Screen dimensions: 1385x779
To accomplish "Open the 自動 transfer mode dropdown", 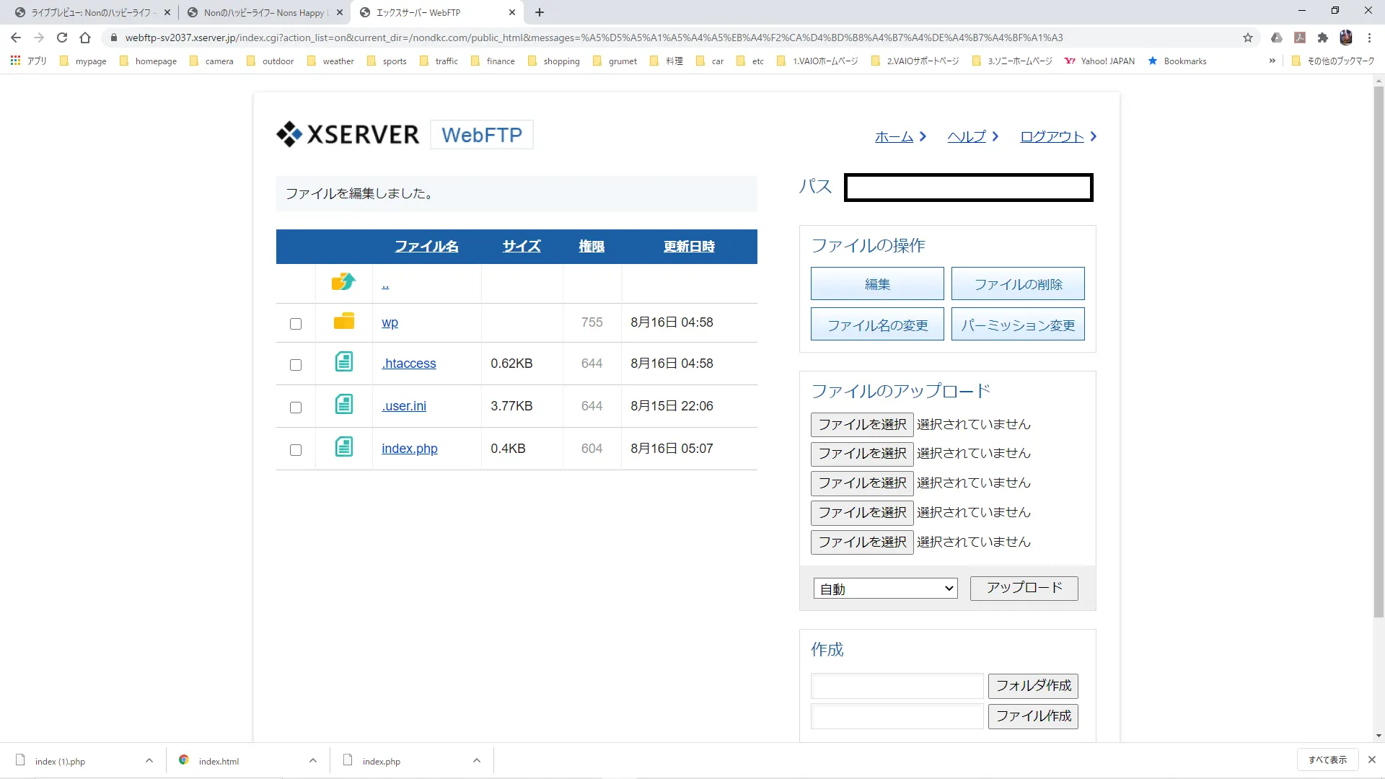I will coord(885,589).
